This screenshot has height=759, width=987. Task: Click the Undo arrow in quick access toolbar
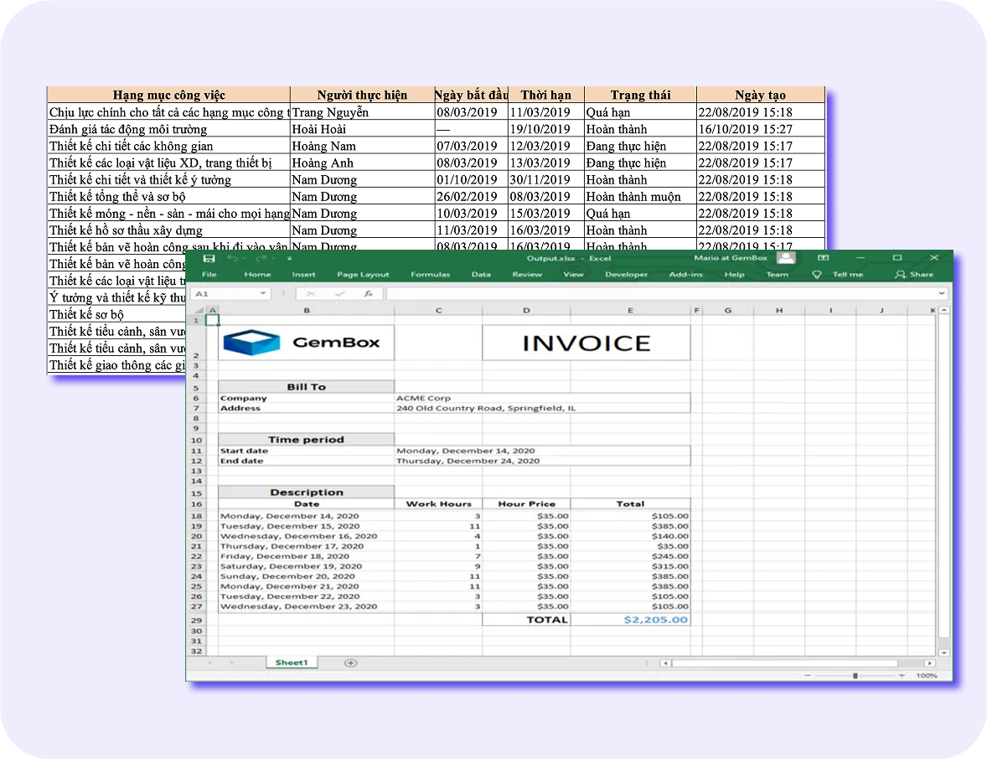click(x=232, y=258)
